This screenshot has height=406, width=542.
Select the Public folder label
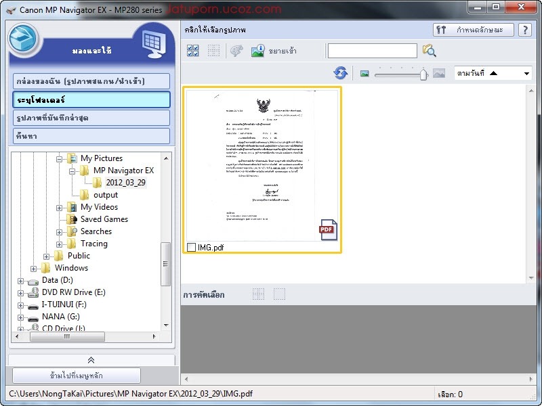79,256
